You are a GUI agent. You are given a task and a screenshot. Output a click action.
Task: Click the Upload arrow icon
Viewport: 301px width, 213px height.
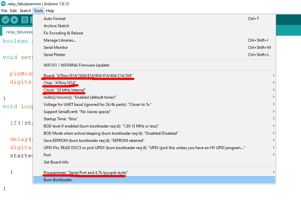coord(14,20)
